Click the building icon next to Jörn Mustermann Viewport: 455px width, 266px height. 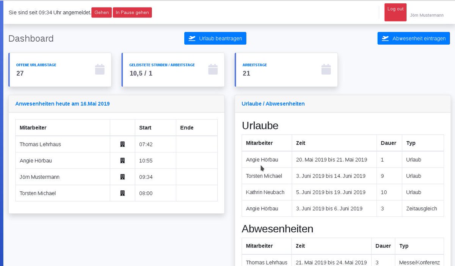[122, 177]
